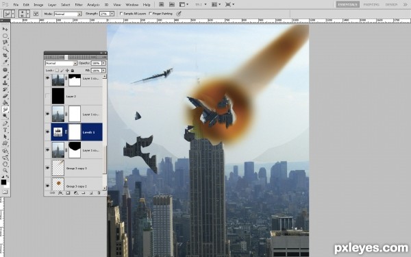Select the Paint Bucket tool
The width and height of the screenshot is (411, 257).
(x=5, y=103)
